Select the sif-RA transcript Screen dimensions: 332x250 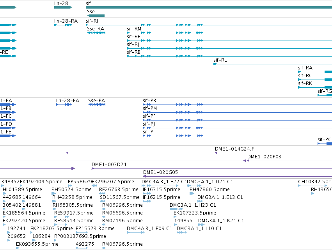[315, 72]
